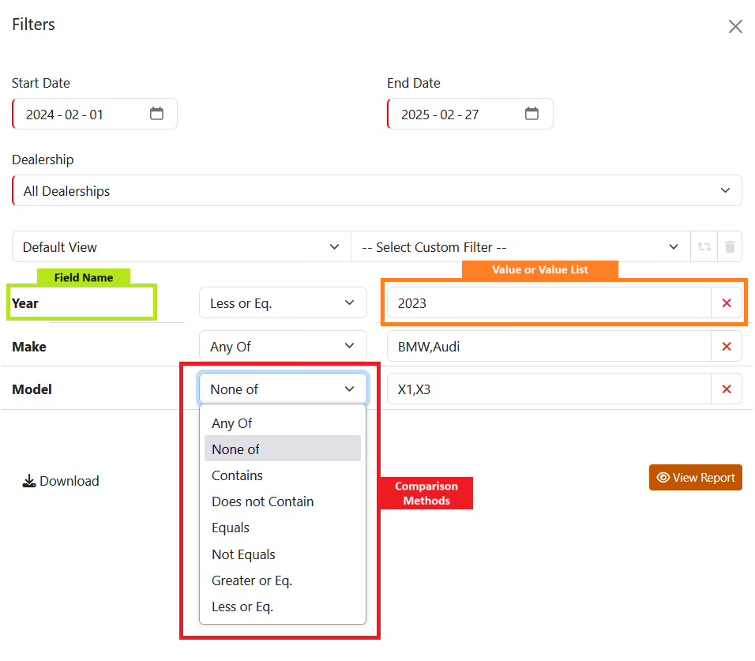Click the Download link
This screenshot has height=661, width=755.
coord(61,481)
